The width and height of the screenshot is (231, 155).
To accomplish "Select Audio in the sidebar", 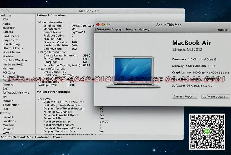I will tap(6, 24).
